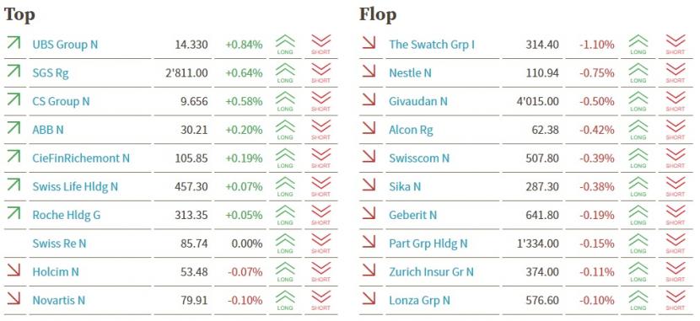Screen dimensions: 700x321
Task: Select the SHORT icon for Roche Hldg G
Action: [x=320, y=215]
